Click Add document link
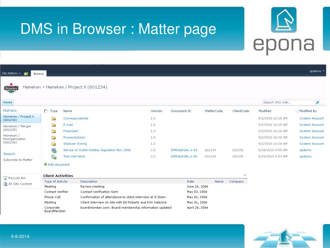This screenshot has width=330, height=248. [59, 164]
